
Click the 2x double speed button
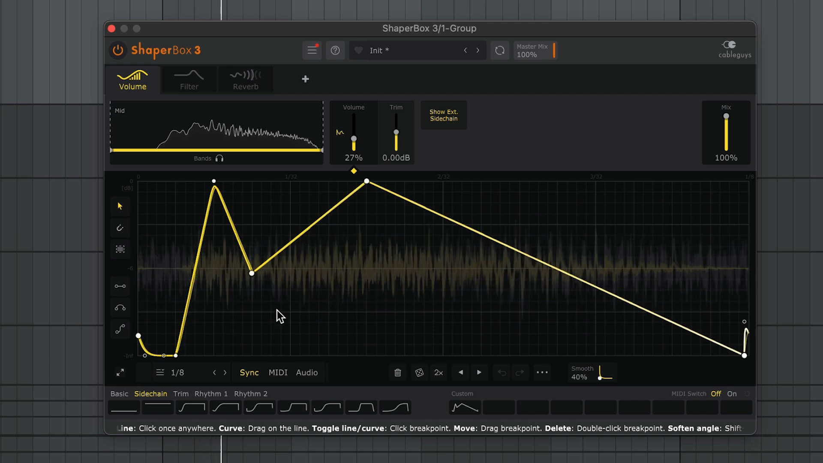(x=439, y=373)
